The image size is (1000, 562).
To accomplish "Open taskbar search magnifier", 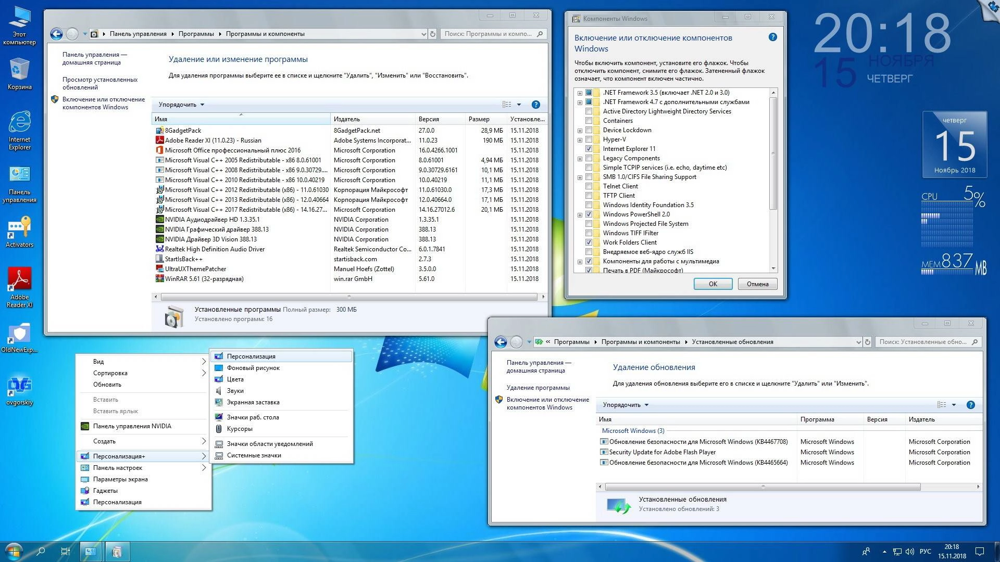I will coord(40,551).
